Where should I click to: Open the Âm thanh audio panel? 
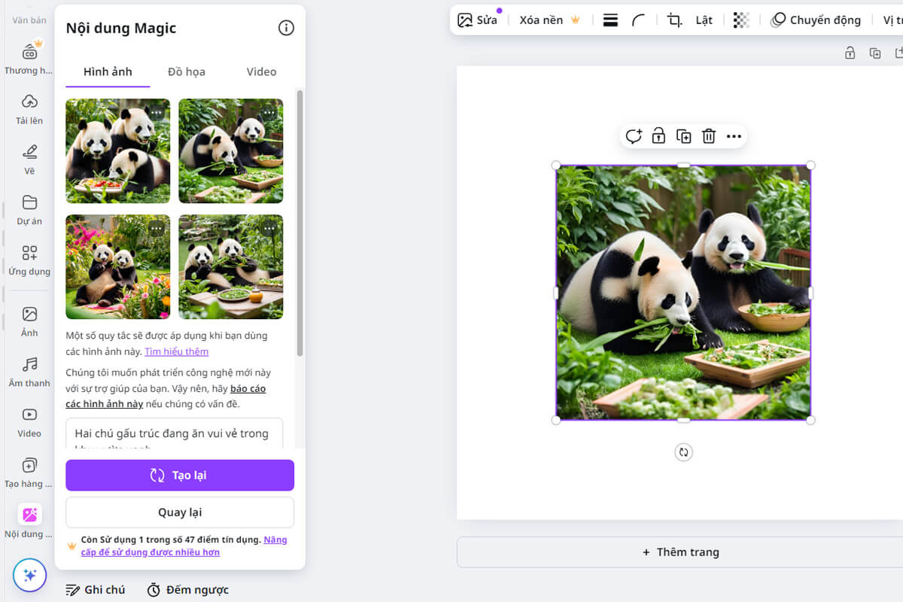tap(29, 372)
